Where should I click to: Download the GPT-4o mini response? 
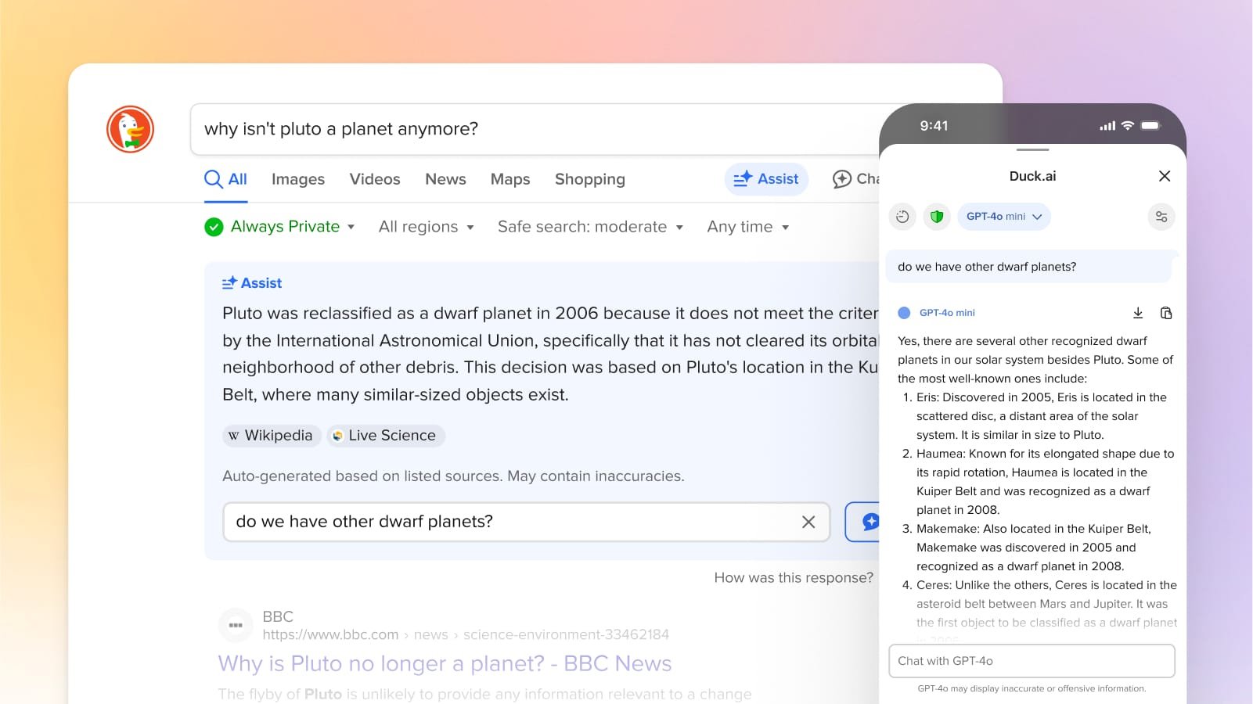pyautogui.click(x=1137, y=312)
